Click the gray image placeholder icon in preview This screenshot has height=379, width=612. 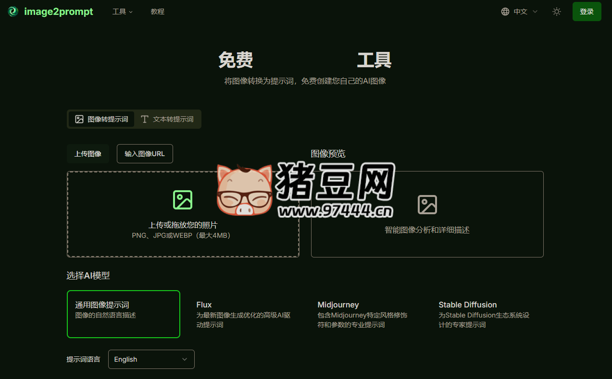427,205
